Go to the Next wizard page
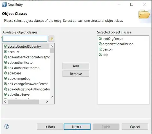This screenshot has width=152, height=134. pyautogui.click(x=77, y=127)
